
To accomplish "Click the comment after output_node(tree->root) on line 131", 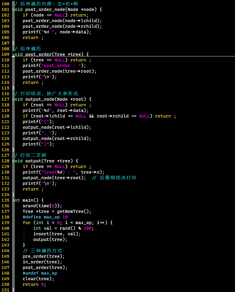I will [x=114, y=178].
